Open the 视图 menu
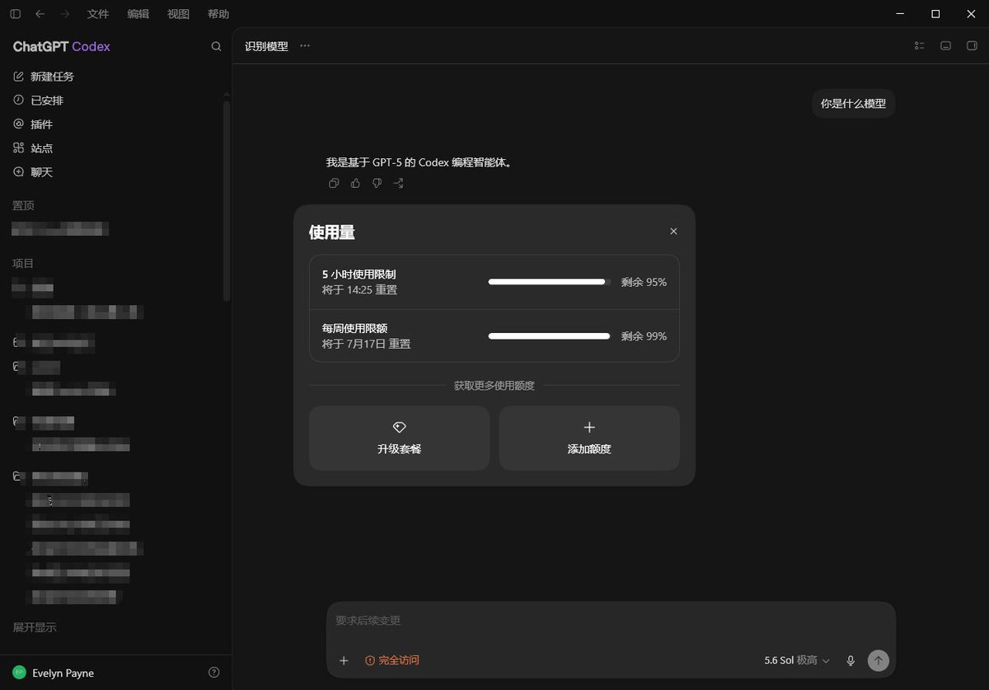This screenshot has width=989, height=690. tap(178, 14)
